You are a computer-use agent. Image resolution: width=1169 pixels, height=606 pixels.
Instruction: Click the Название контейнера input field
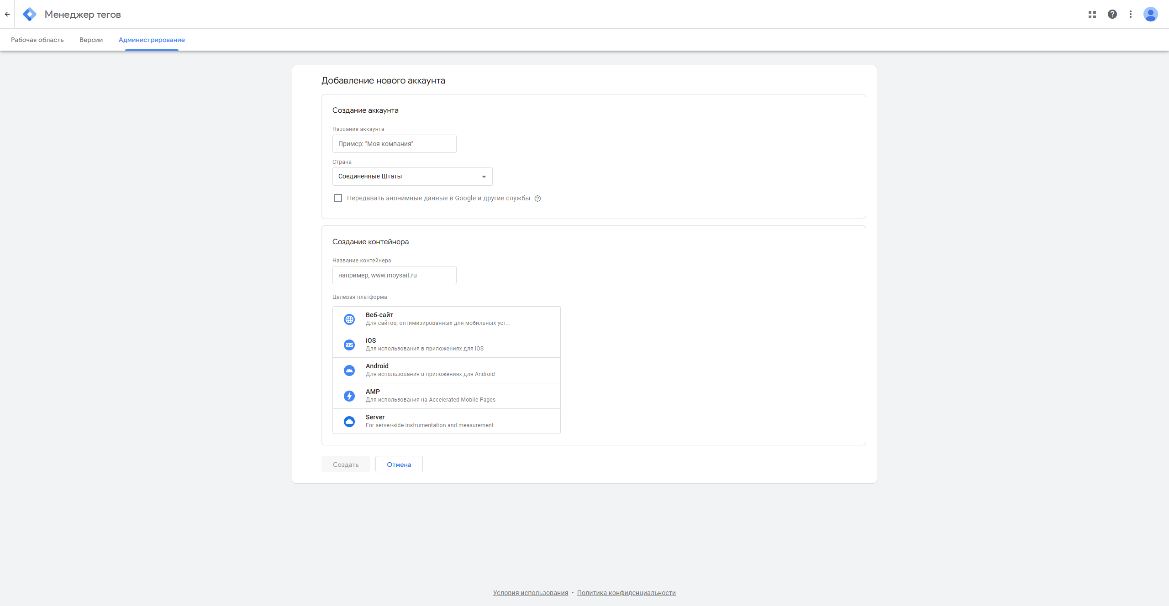point(394,275)
